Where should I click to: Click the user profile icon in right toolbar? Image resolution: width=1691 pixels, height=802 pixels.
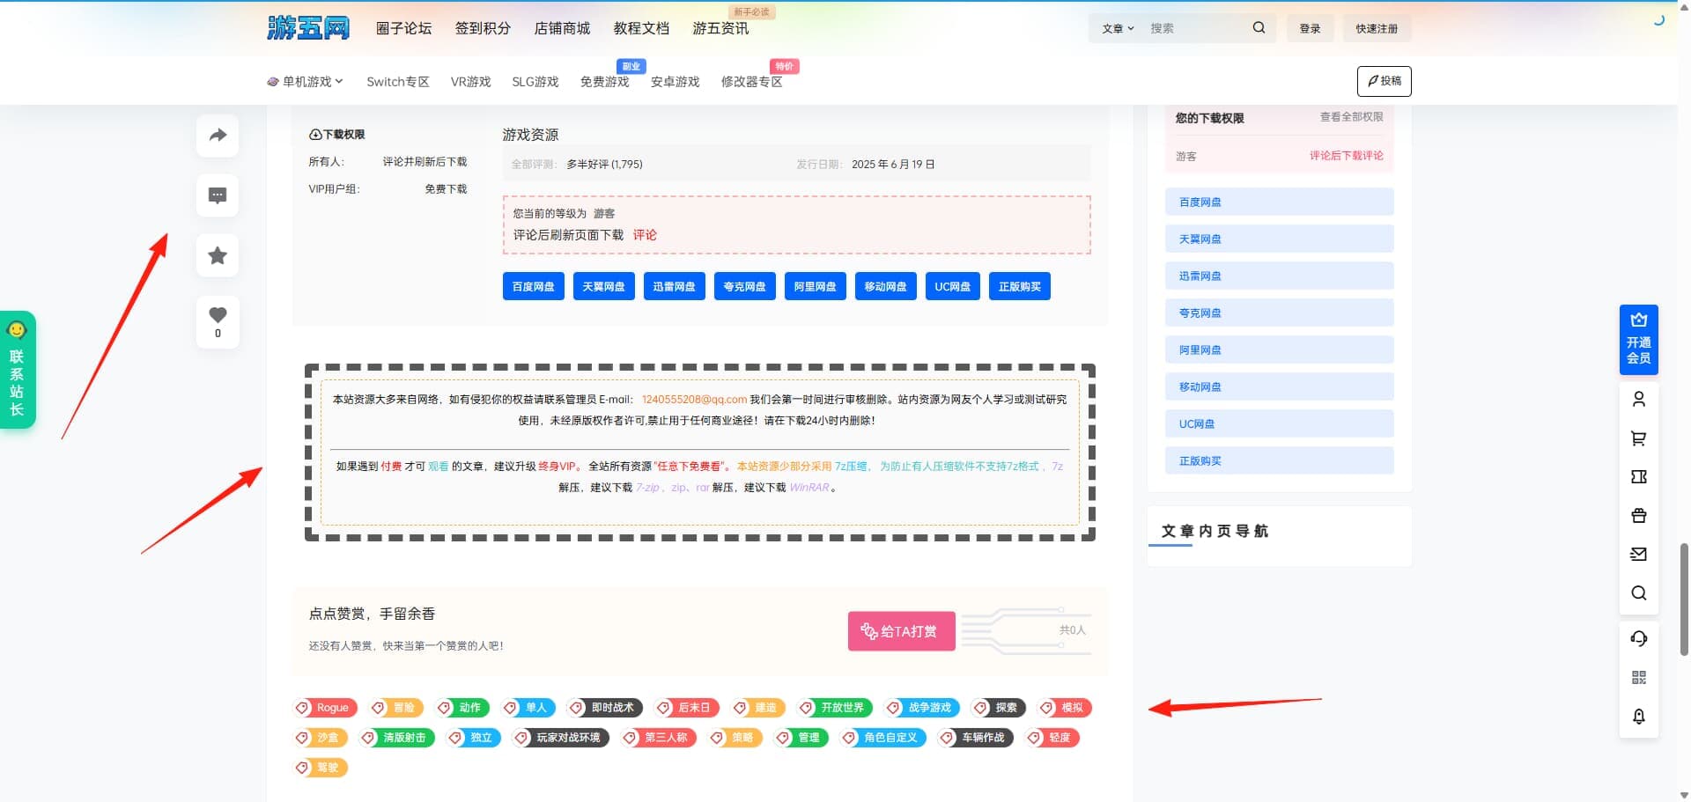pos(1638,399)
